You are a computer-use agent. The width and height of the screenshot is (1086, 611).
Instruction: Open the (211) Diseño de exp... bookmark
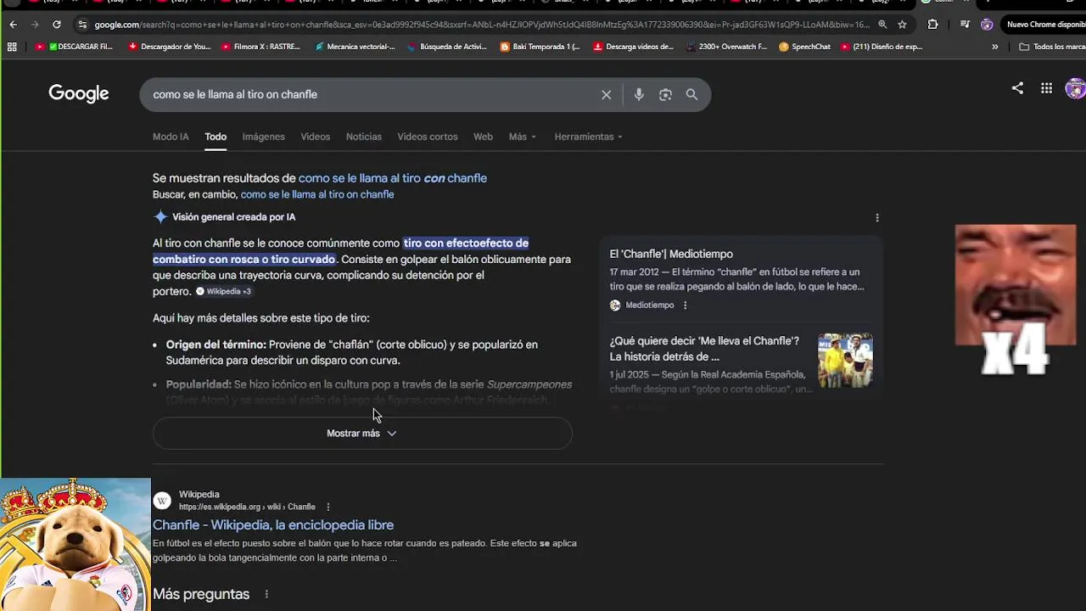tap(882, 47)
